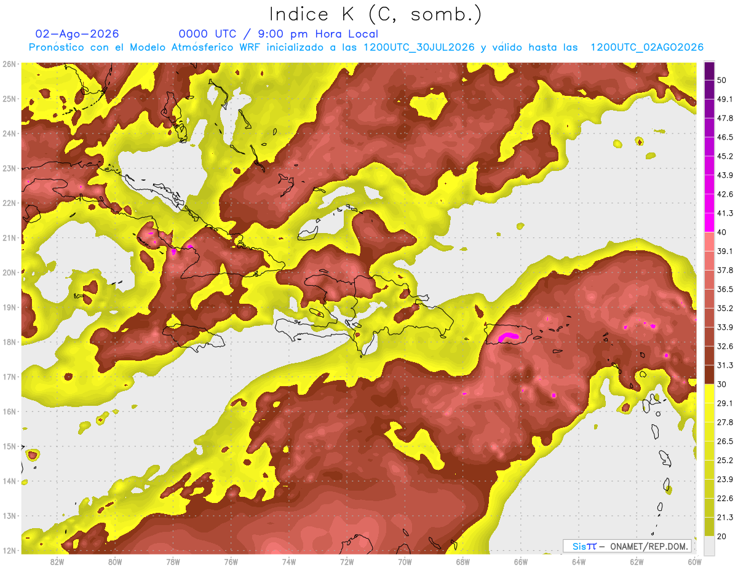The image size is (738, 570).
Task: Select the date label "02-Ago-2026"
Action: pyautogui.click(x=77, y=34)
